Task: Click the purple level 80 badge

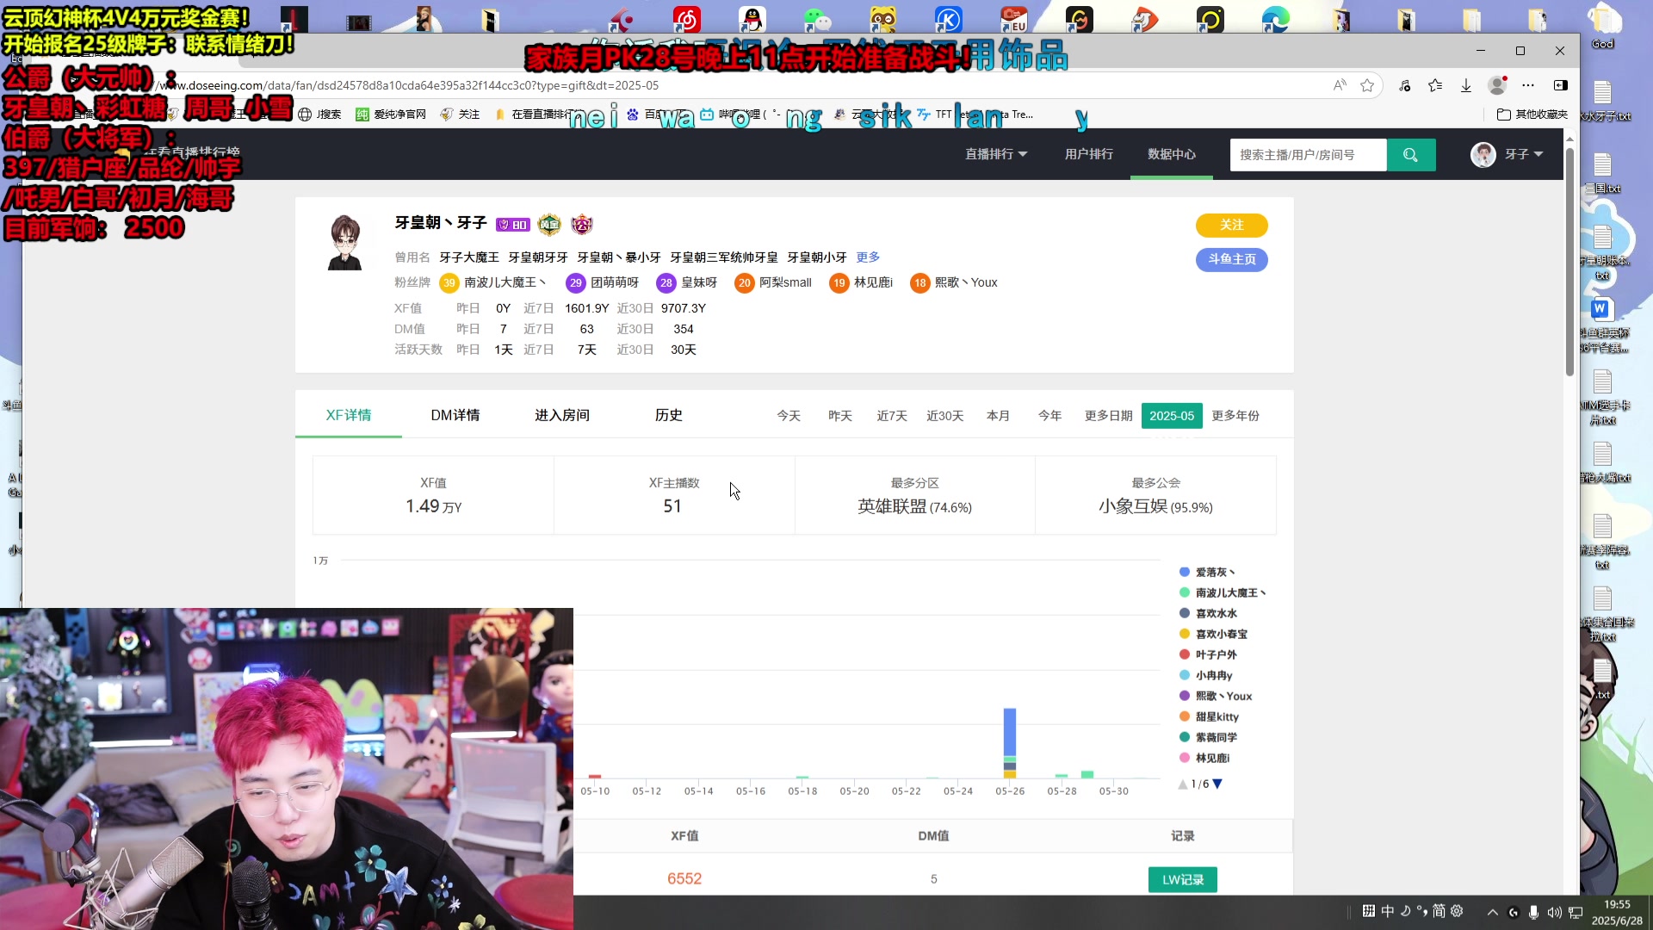Action: 512,225
